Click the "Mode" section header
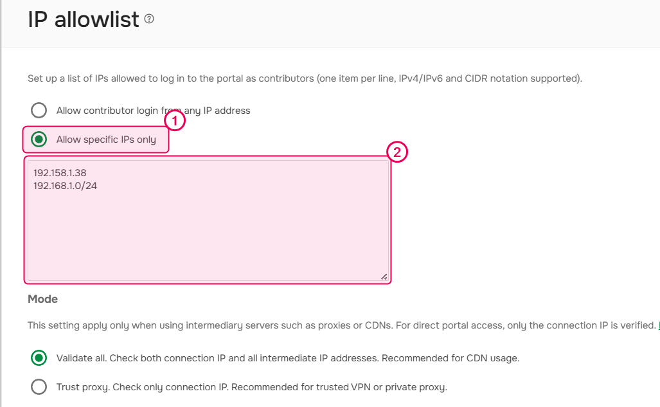Viewport: 660px width, 407px height. tap(42, 299)
